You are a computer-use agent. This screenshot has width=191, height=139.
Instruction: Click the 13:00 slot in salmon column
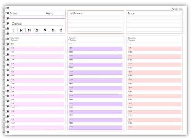click(x=155, y=76)
